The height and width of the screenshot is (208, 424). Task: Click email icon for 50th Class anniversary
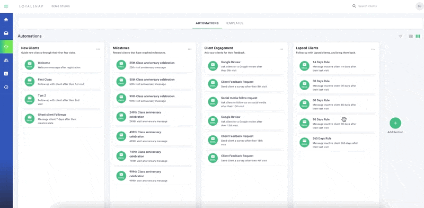pos(121,82)
